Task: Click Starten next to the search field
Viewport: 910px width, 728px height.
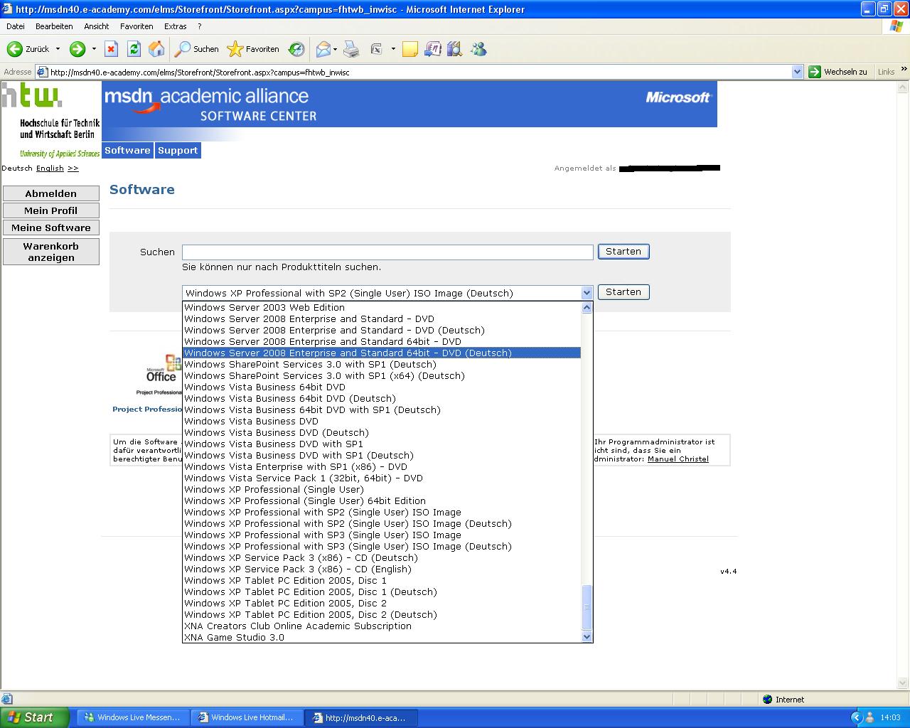Action: [x=623, y=252]
